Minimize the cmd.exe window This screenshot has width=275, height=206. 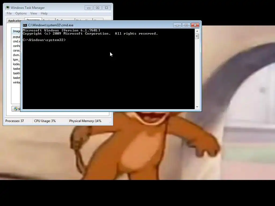click(177, 25)
